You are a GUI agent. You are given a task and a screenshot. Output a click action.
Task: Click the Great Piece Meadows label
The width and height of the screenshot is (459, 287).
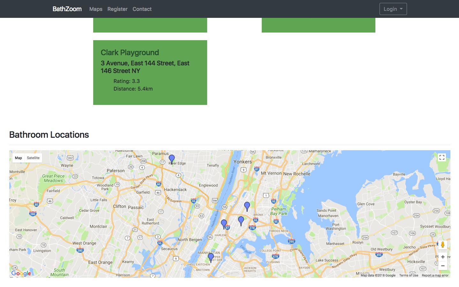53,178
